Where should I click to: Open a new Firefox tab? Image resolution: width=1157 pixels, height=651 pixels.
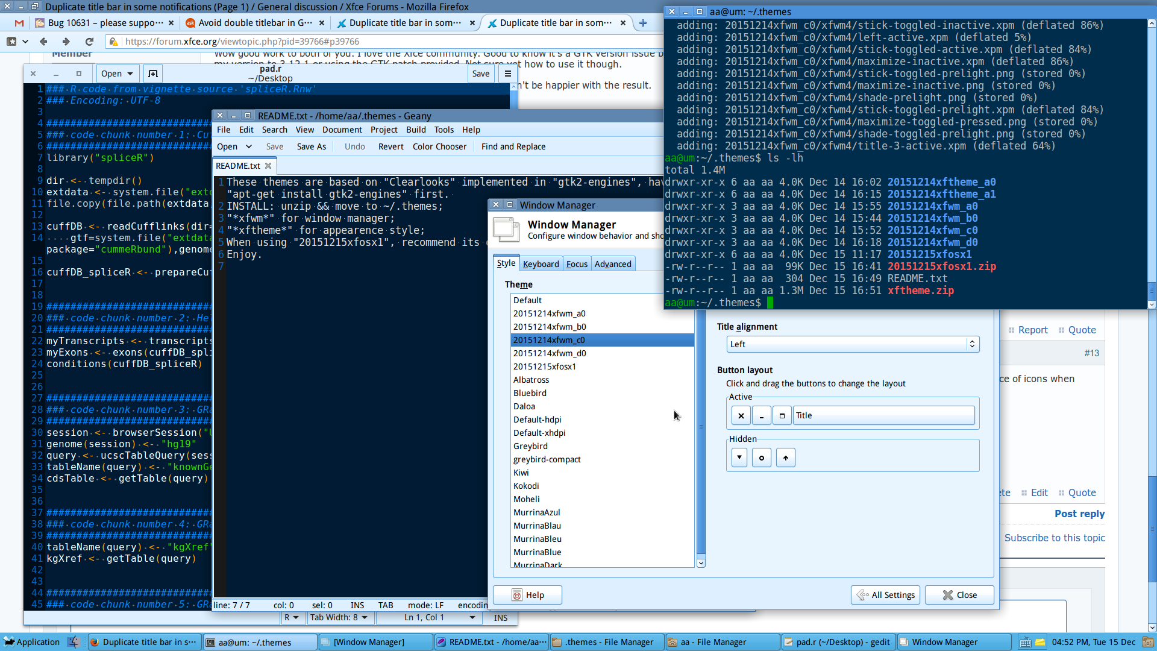643,23
